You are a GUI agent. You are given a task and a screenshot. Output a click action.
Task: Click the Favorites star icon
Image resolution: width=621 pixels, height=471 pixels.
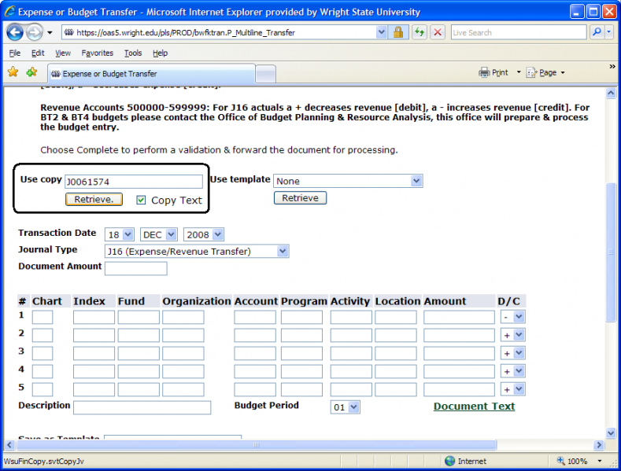click(x=13, y=72)
